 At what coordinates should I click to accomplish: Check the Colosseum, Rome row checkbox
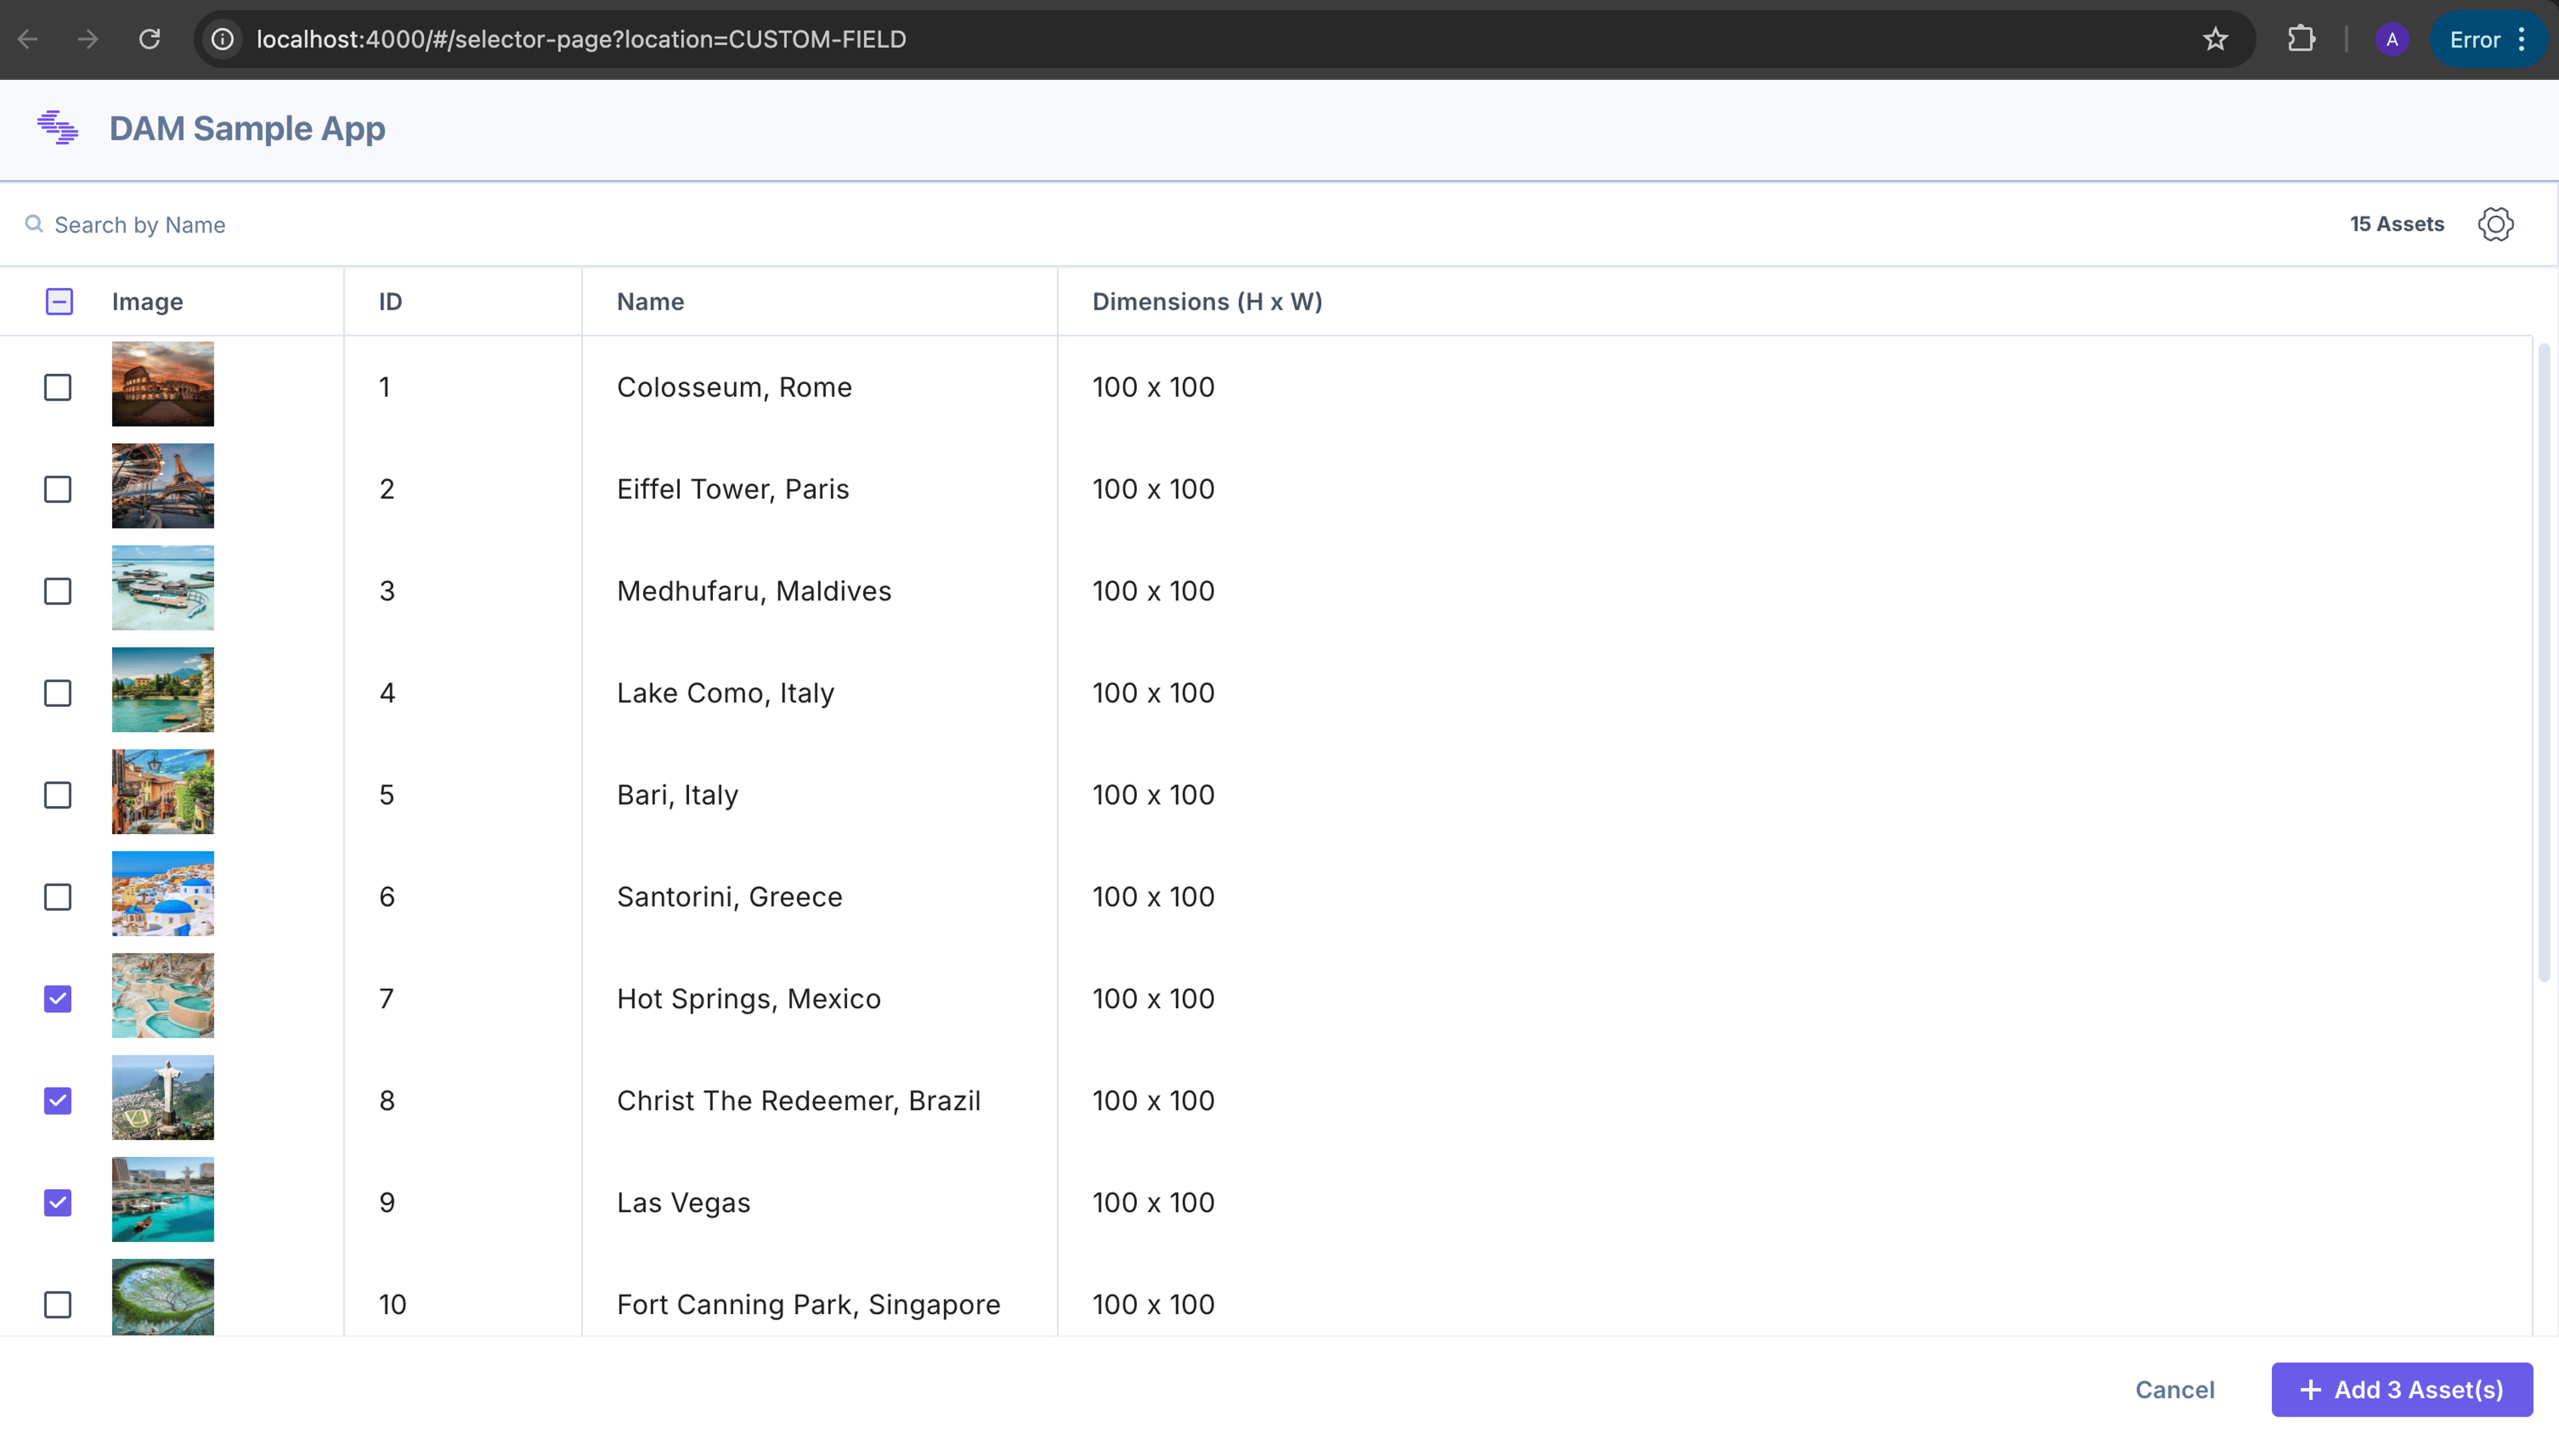tap(58, 387)
